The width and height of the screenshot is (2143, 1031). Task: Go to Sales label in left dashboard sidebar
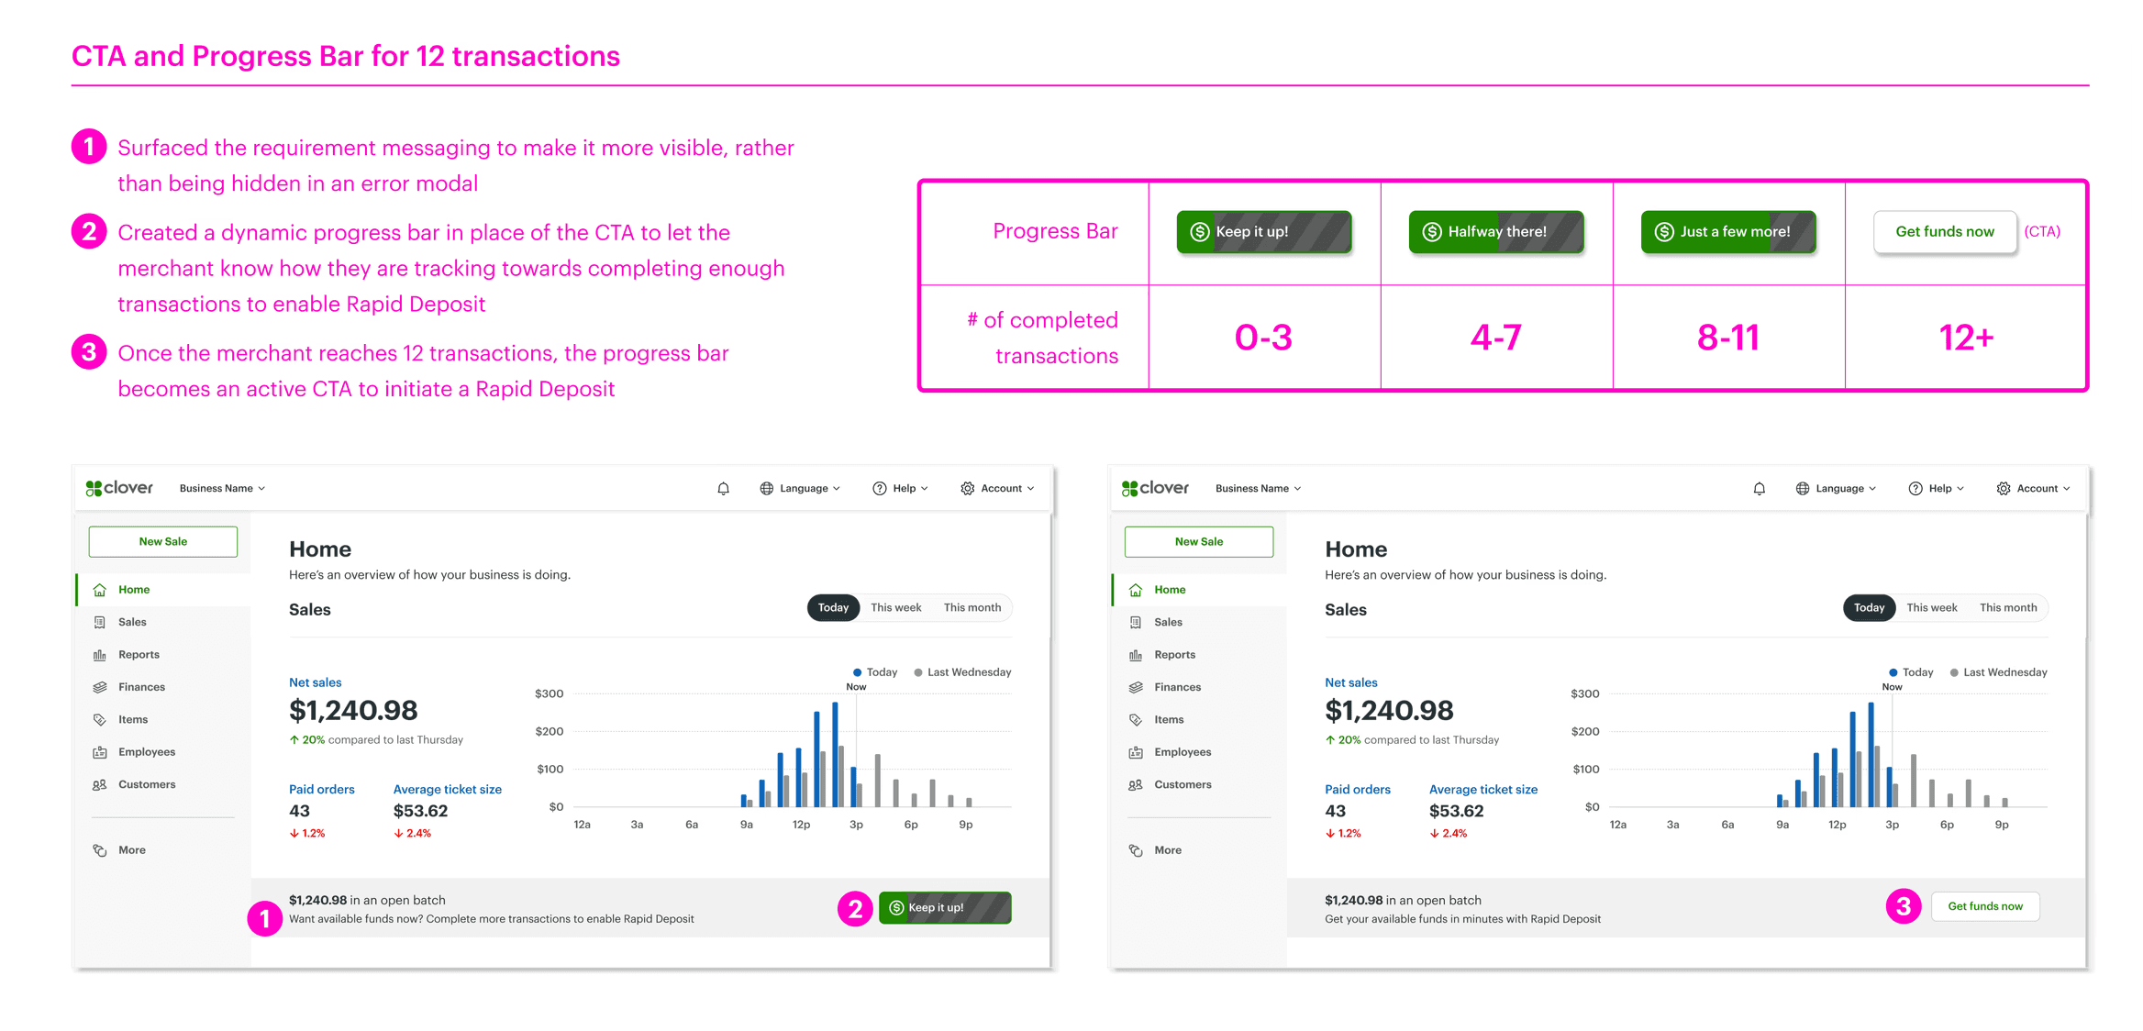pos(132,622)
